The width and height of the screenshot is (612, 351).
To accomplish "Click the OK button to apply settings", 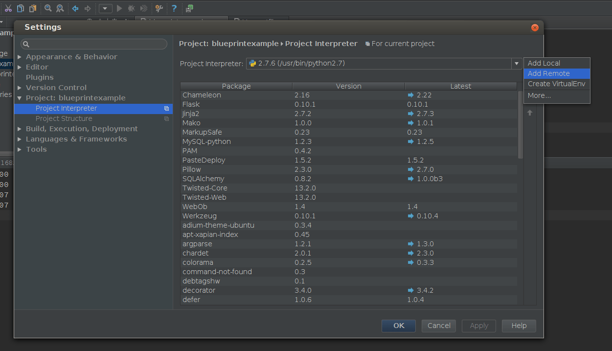I will 398,326.
